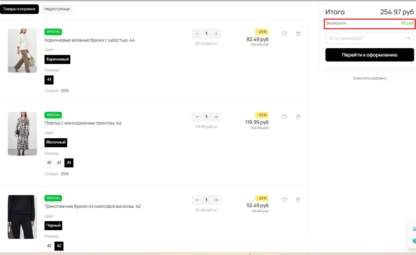Choose size 40 for black jersey trousers
Image resolution: width=416 pixels, height=255 pixels.
point(49,246)
